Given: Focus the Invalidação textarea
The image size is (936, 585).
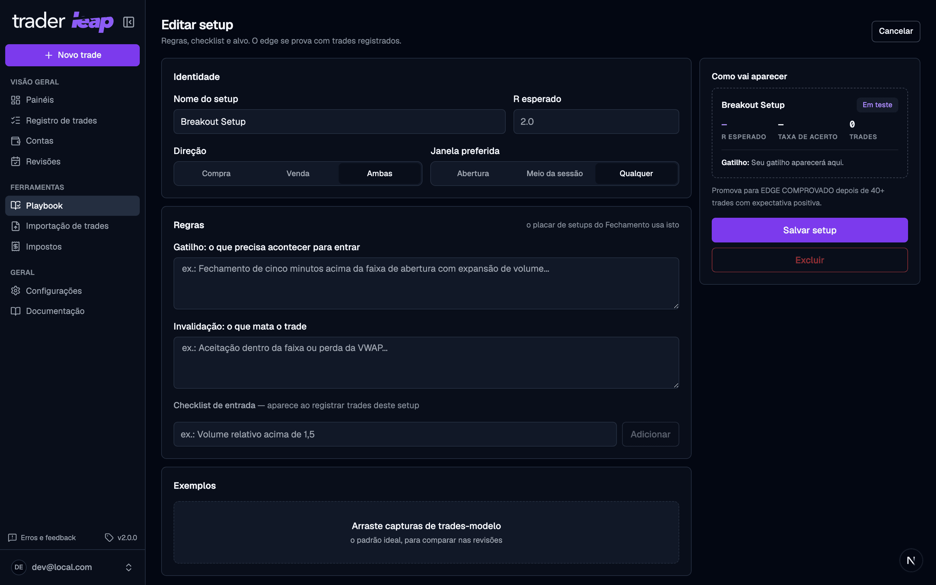Looking at the screenshot, I should (x=426, y=362).
